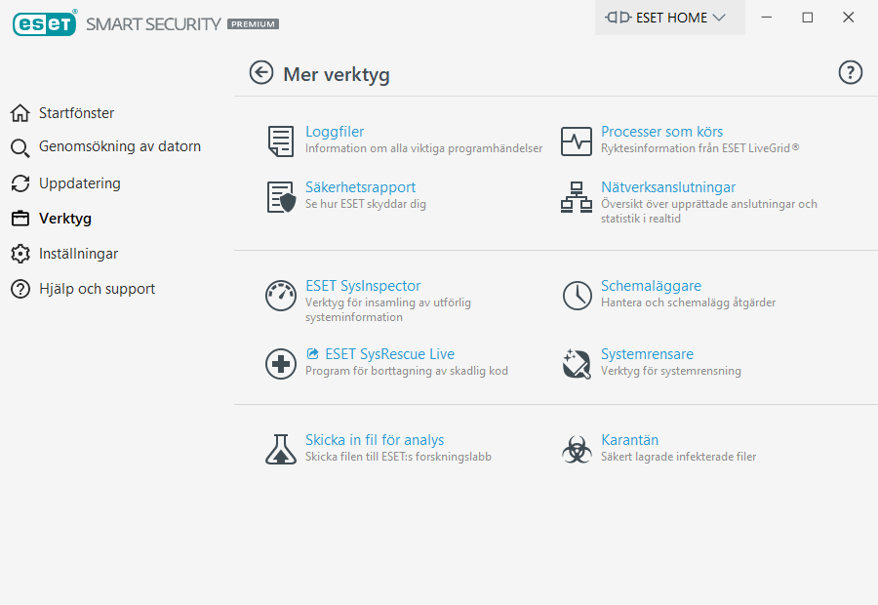
Task: Click the ESET SysInspector gauge icon
Action: (281, 296)
